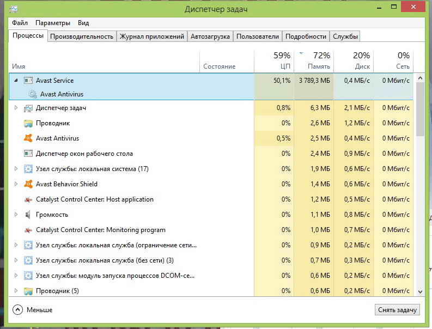Click the process list scrollbar thumb
Screen dimensions: 432x329
[420, 109]
